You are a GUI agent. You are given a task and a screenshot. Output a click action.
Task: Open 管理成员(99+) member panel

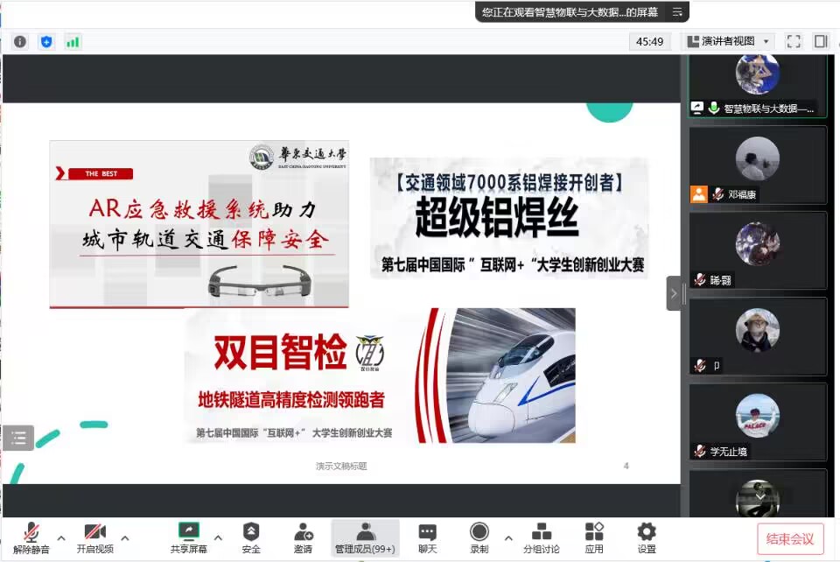click(366, 532)
